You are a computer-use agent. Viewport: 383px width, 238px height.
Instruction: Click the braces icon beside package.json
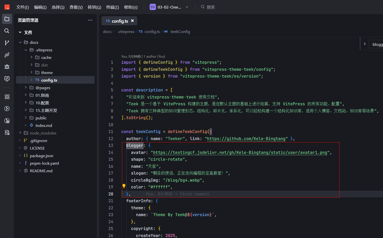tap(25, 155)
